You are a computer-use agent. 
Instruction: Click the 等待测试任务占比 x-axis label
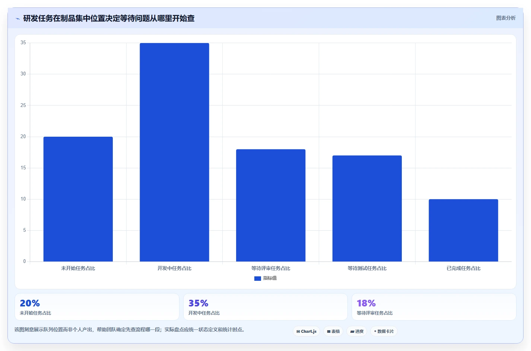click(x=367, y=268)
